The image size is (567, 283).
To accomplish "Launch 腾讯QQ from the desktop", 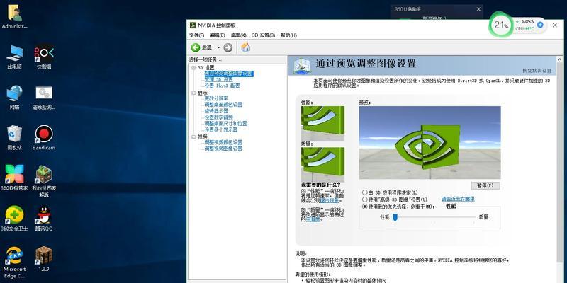I will 44,219.
